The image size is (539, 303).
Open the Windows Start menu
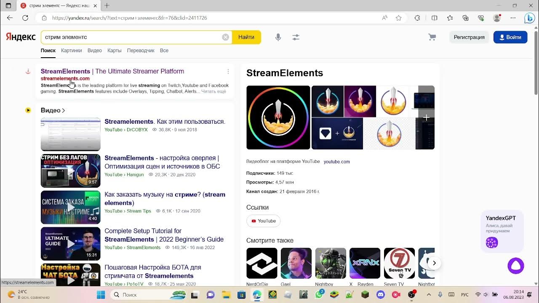101,295
